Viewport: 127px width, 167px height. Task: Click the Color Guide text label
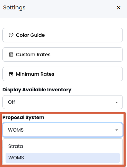30,35
